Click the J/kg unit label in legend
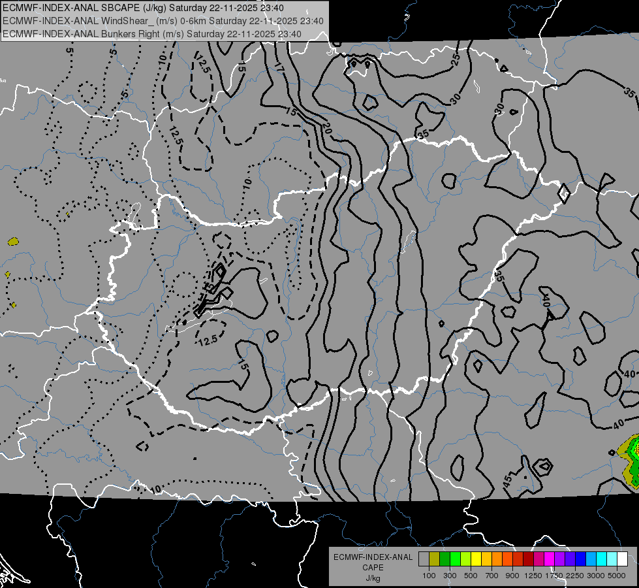The image size is (639, 588). 373,578
